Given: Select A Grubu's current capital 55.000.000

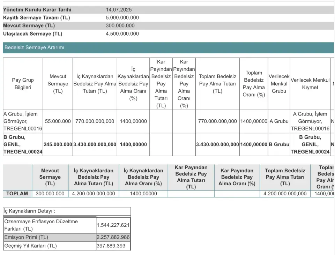Looking at the screenshot, I should tap(58, 121).
